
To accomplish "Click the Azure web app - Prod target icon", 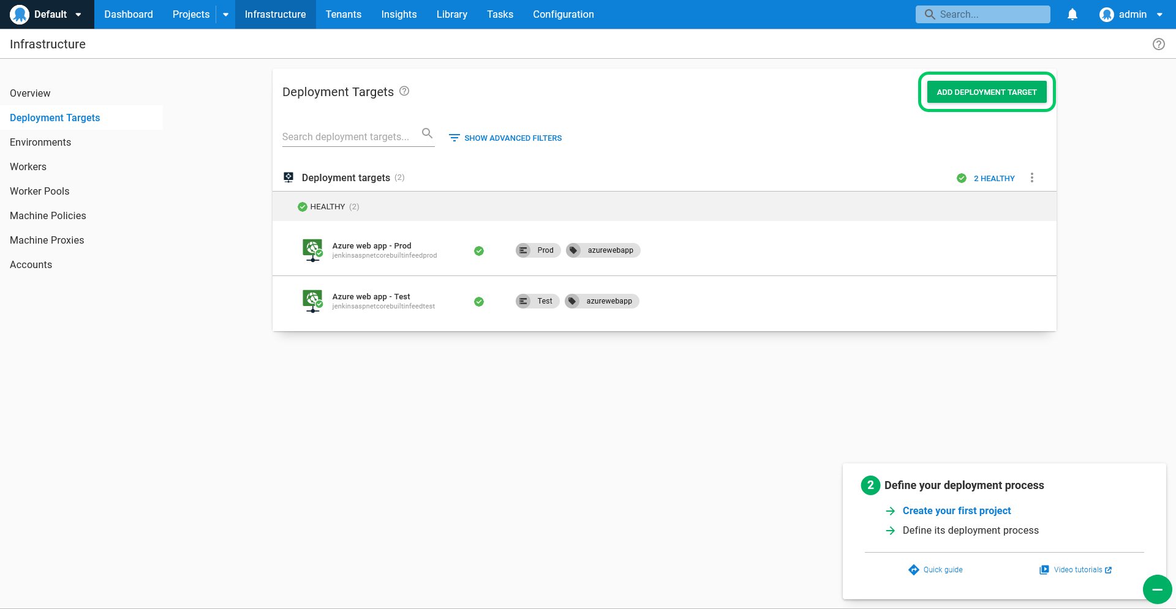I will (313, 250).
